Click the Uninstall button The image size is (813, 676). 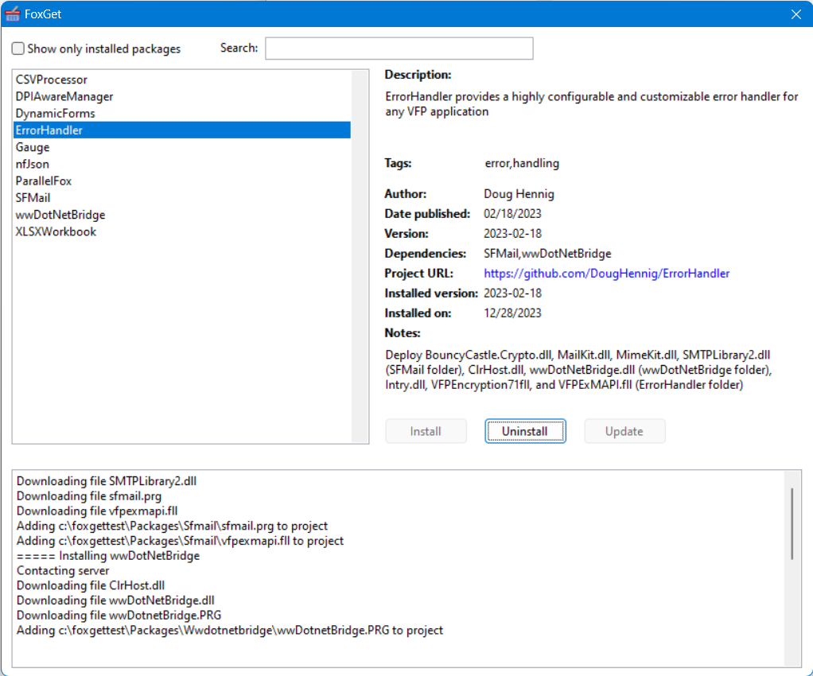[x=525, y=431]
